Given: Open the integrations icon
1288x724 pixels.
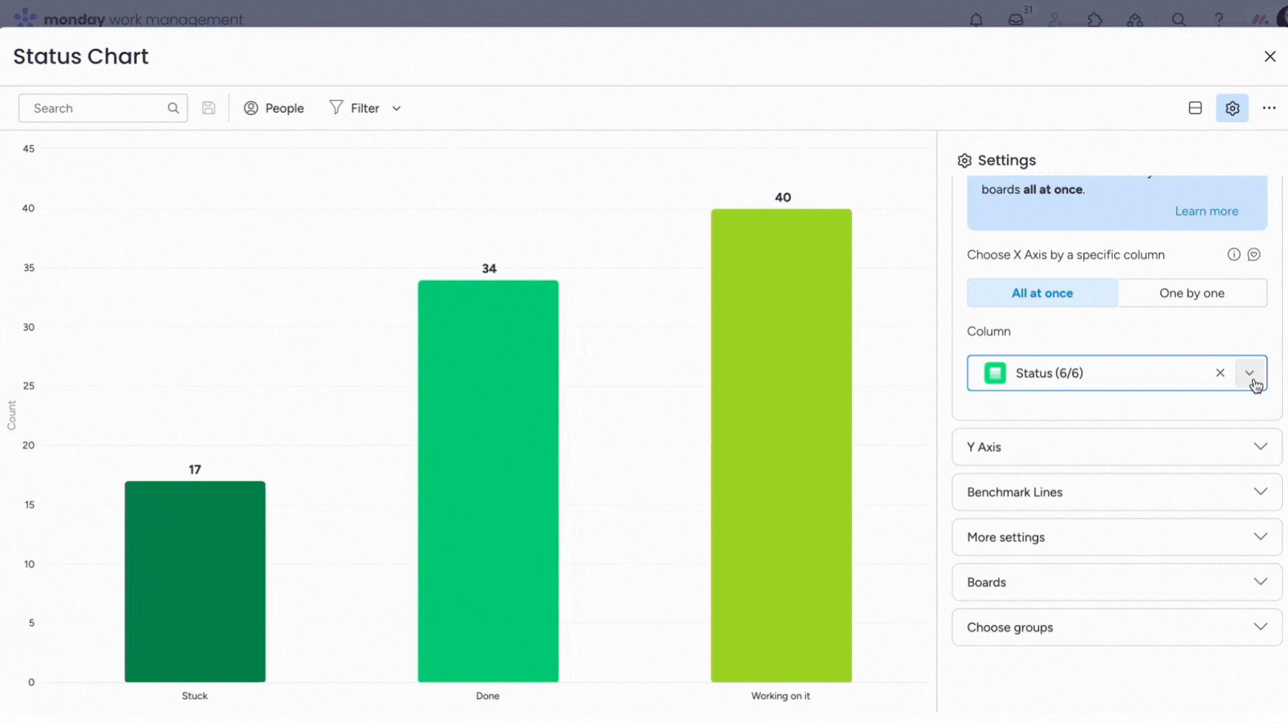Looking at the screenshot, I should (1095, 19).
